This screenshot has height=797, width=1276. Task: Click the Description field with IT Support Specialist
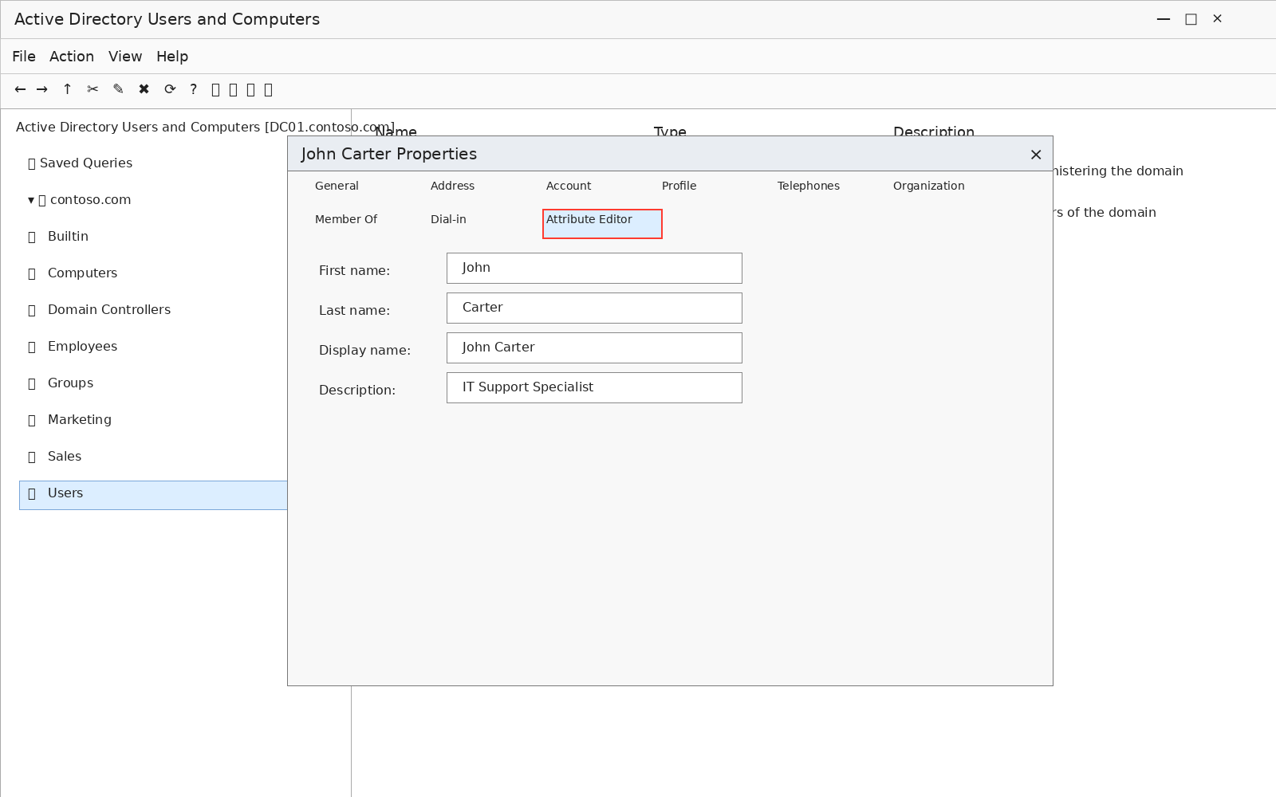[594, 387]
